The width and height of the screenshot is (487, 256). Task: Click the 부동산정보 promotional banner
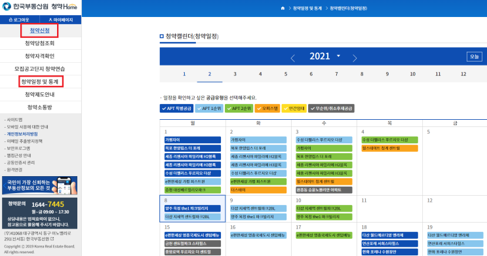click(39, 185)
